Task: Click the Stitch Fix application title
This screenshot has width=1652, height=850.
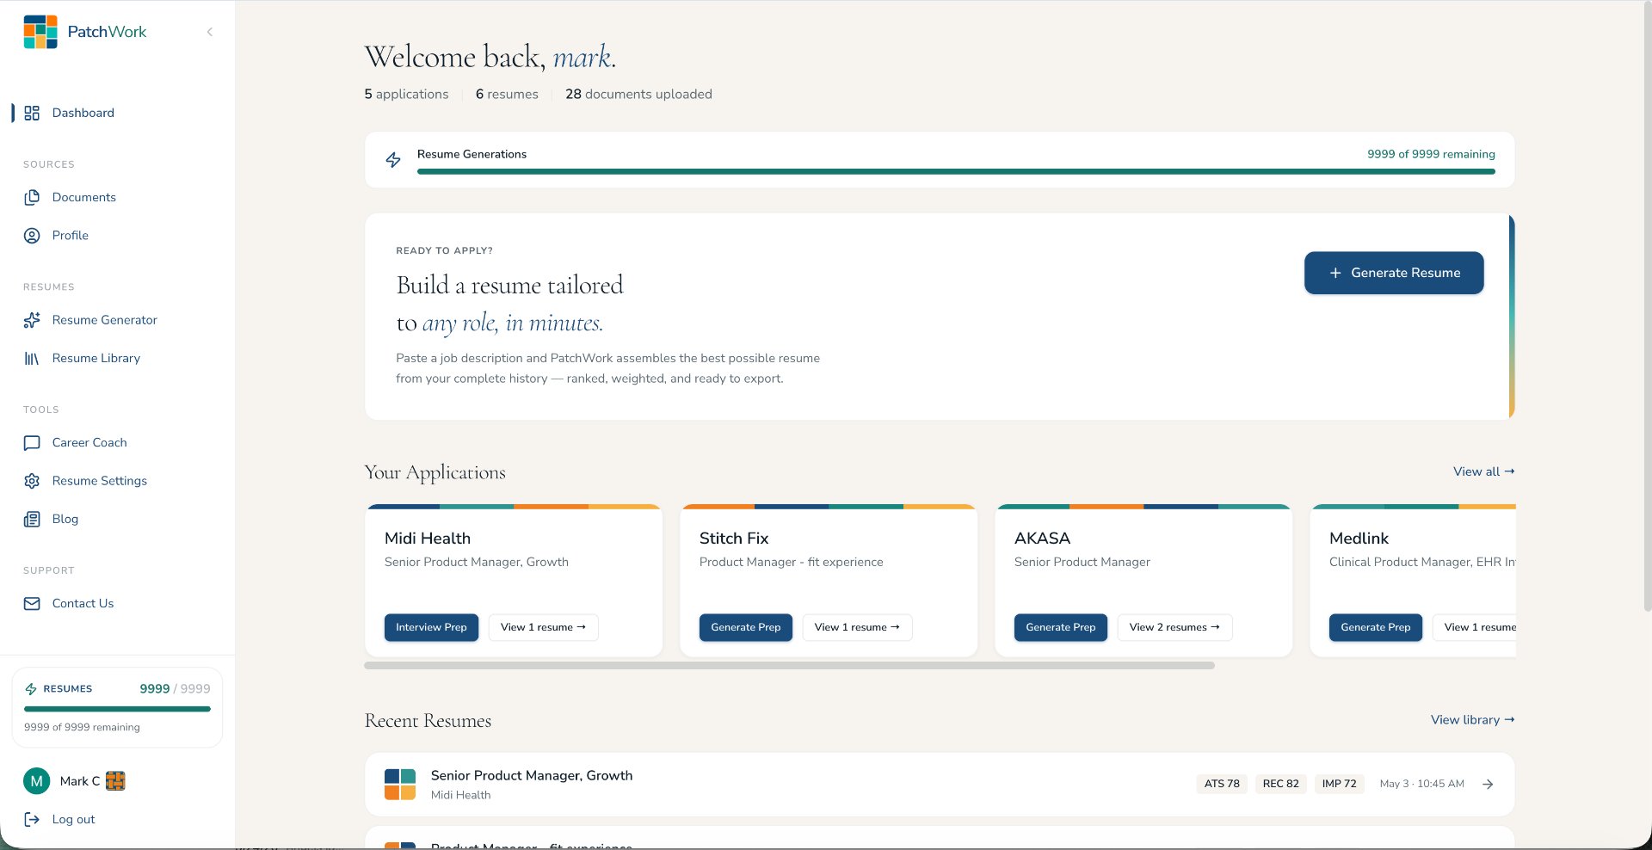Action: click(x=734, y=539)
